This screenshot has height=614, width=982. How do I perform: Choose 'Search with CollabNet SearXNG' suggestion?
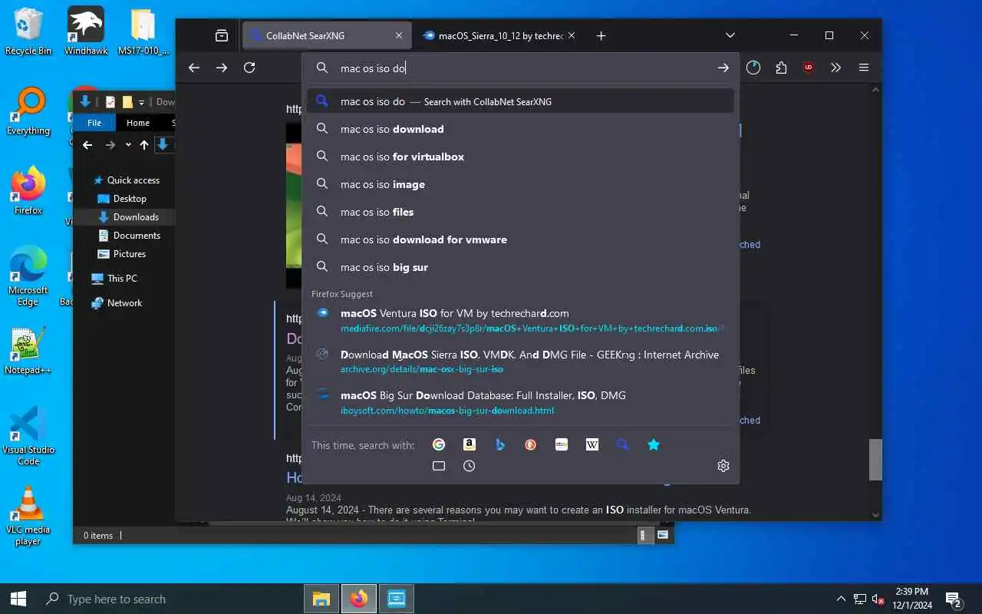pyautogui.click(x=520, y=101)
